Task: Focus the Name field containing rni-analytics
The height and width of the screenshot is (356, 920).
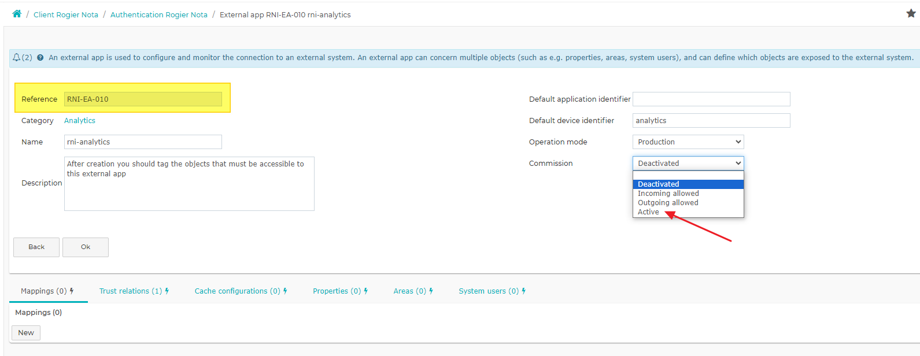Action: click(x=143, y=142)
